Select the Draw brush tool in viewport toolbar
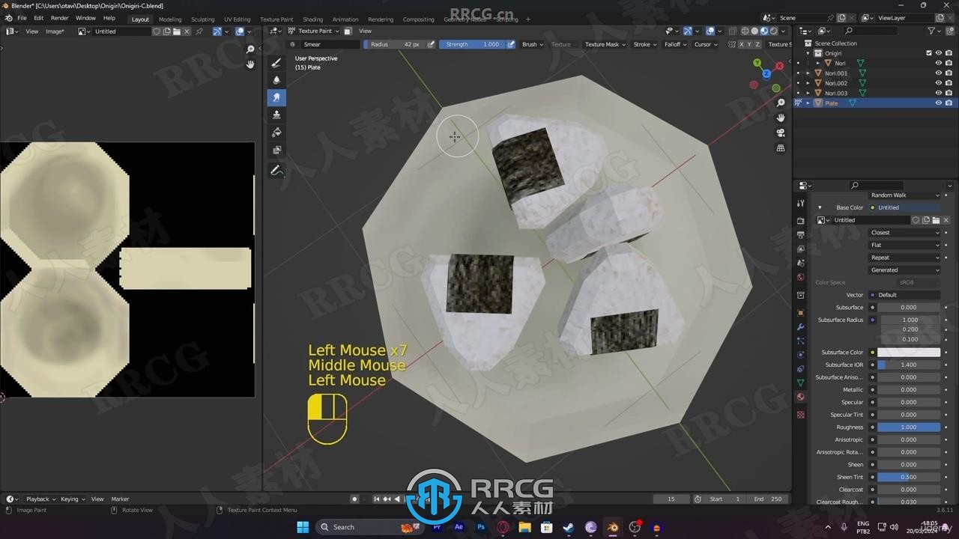959x539 pixels. [276, 62]
